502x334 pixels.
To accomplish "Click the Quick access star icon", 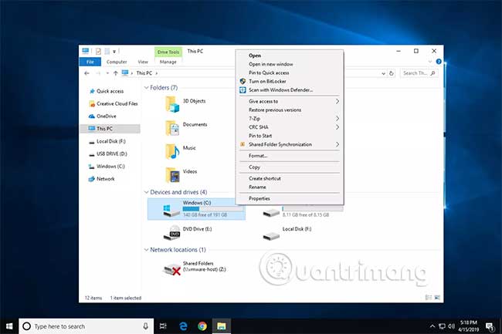I will click(92, 91).
